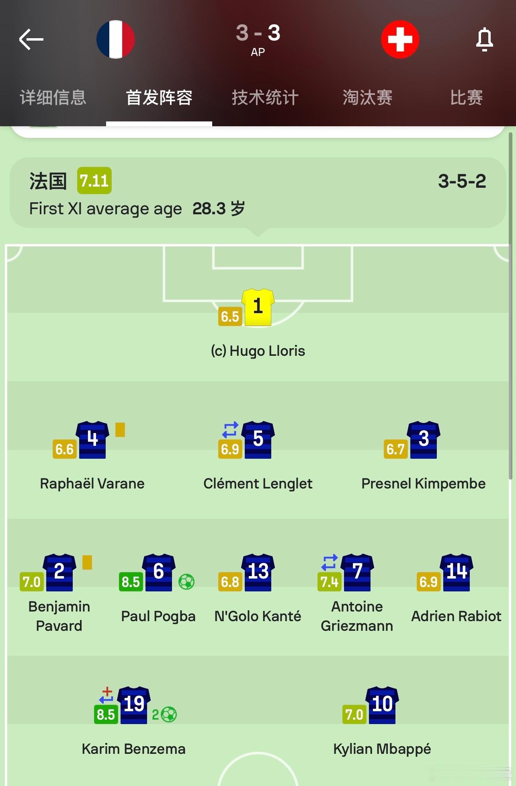Open the 比赛 tab
516x786 pixels.
pyautogui.click(x=466, y=97)
